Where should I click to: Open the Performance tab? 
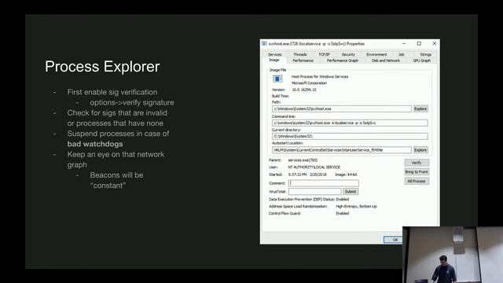click(x=303, y=61)
